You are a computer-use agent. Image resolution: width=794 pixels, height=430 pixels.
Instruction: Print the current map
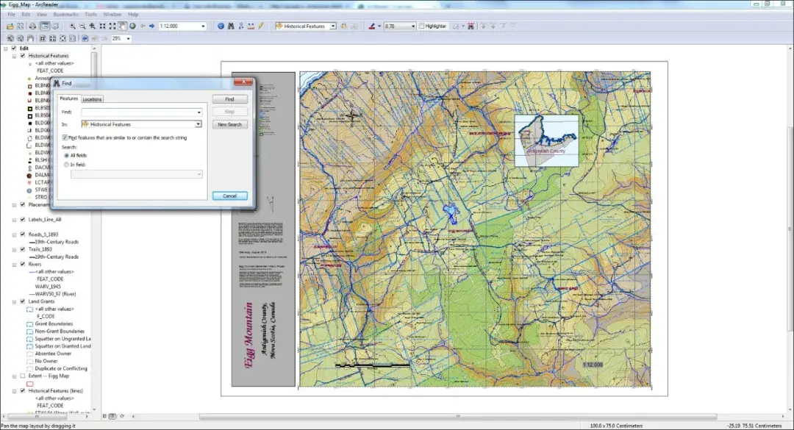pos(32,25)
